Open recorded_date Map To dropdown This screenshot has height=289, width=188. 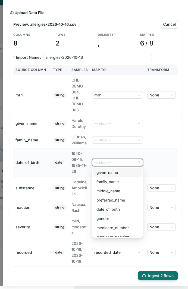(x=117, y=252)
